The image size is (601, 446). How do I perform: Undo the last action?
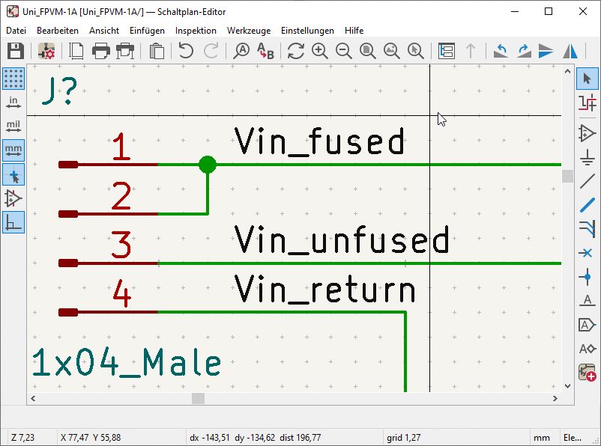186,51
